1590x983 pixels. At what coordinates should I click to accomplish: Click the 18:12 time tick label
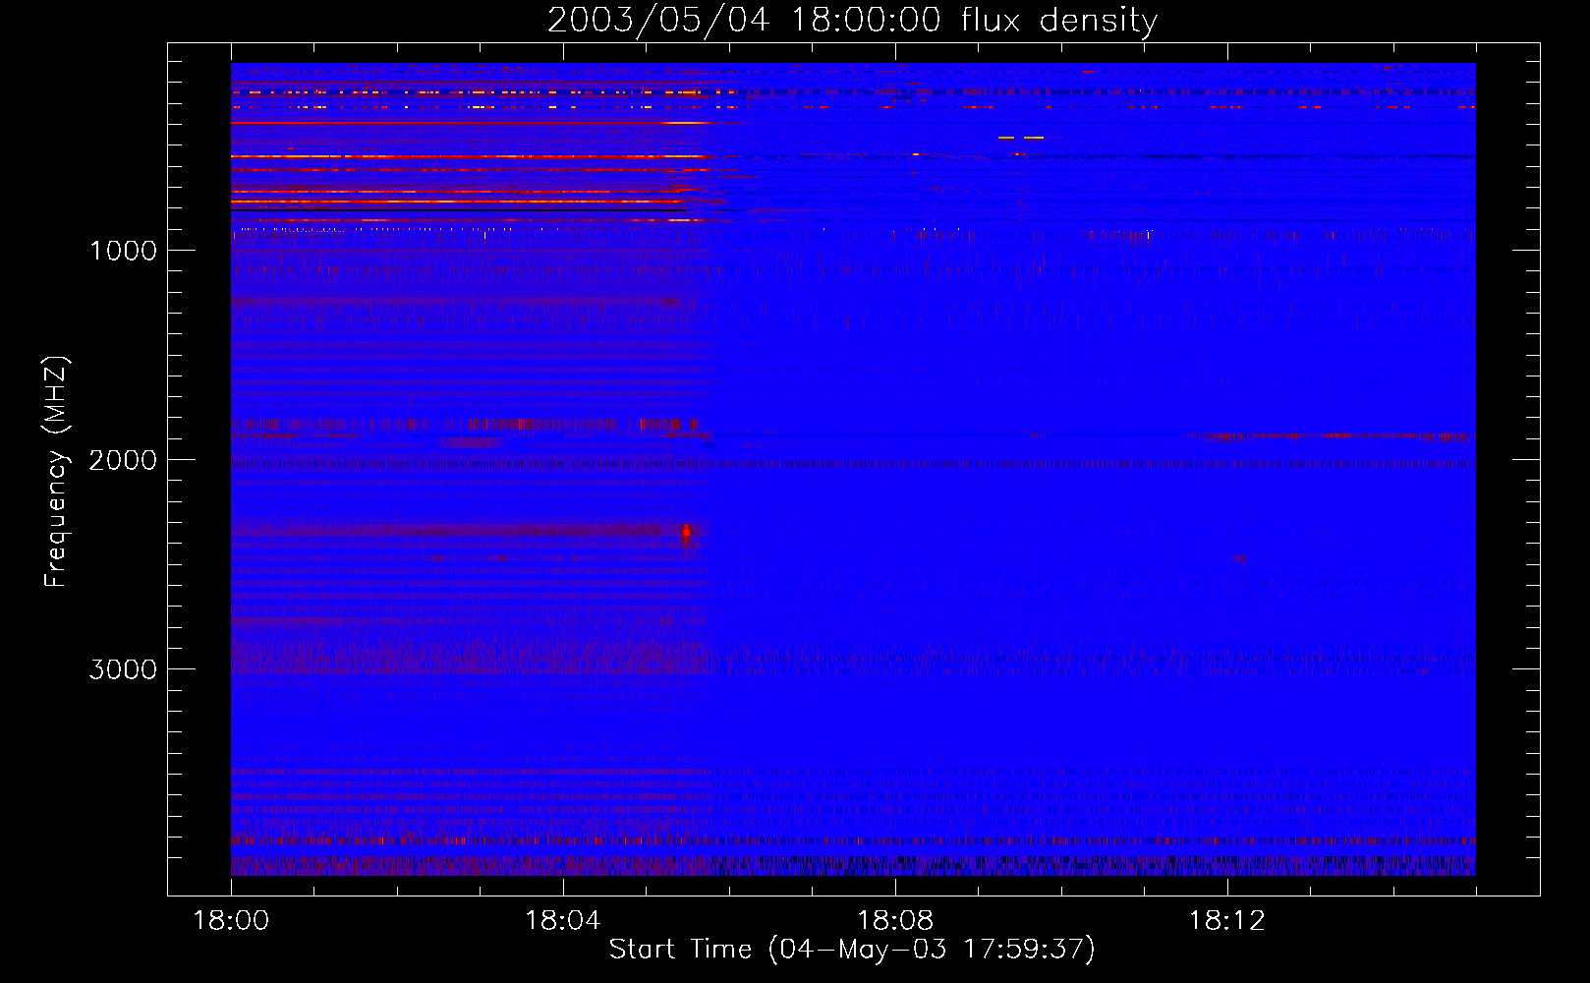[x=1226, y=921]
